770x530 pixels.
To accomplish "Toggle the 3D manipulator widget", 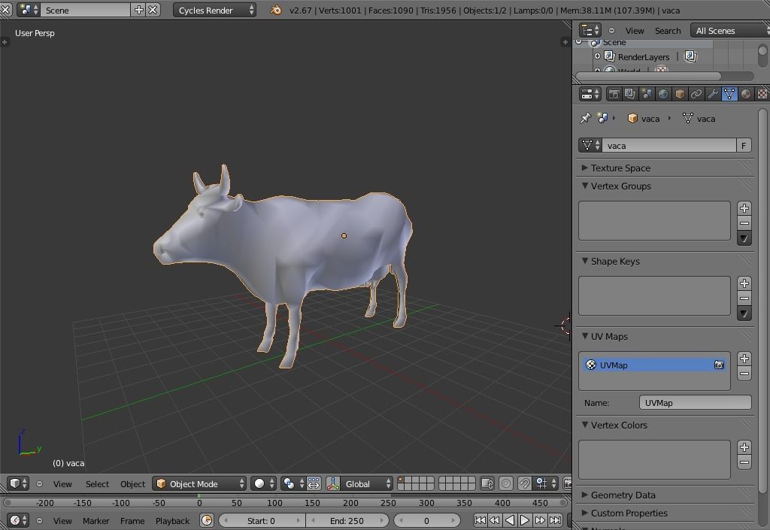I will pos(333,484).
